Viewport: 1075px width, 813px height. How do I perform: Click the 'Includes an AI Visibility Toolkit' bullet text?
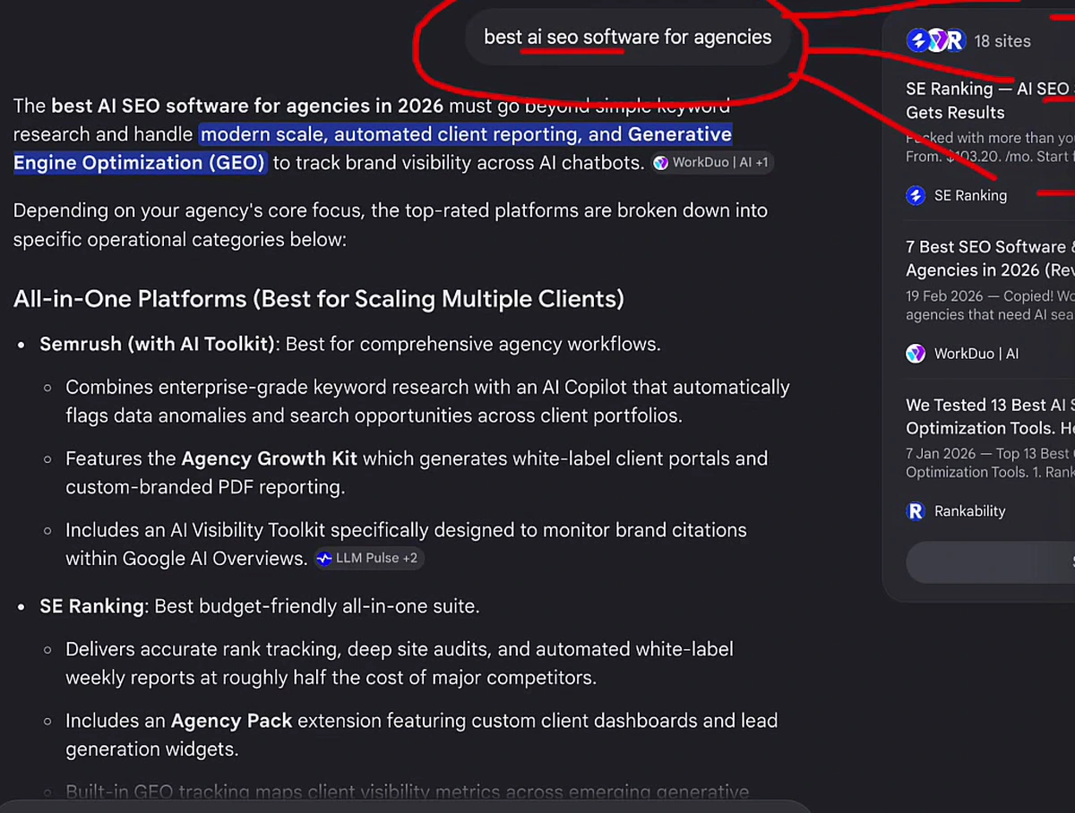point(406,544)
